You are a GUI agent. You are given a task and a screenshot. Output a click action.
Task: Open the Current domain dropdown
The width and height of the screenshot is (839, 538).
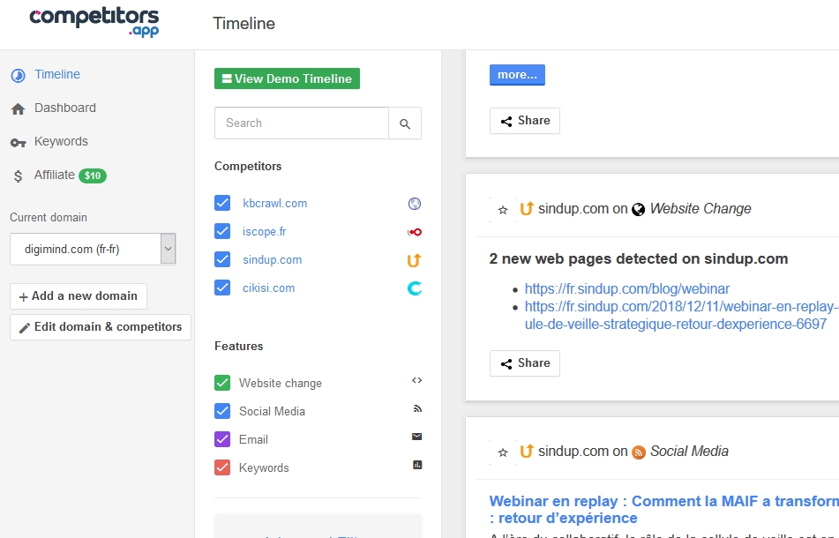pyautogui.click(x=93, y=249)
